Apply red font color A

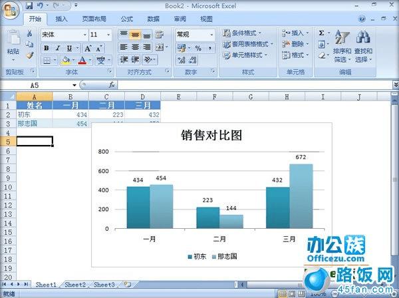pos(82,61)
